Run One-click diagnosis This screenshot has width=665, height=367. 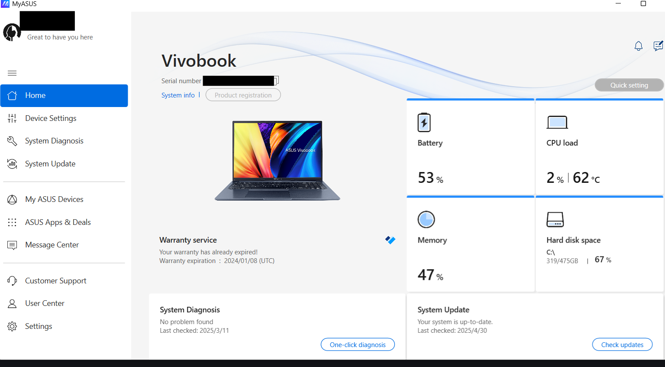[x=358, y=344]
